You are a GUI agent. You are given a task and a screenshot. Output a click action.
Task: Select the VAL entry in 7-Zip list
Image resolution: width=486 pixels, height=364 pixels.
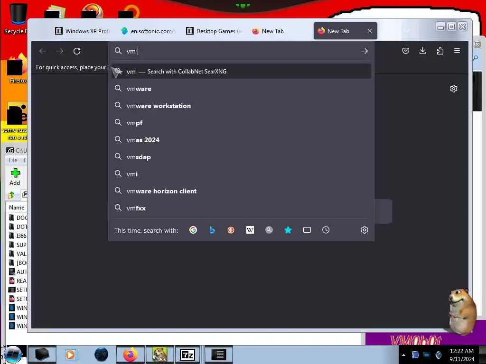coord(18,254)
